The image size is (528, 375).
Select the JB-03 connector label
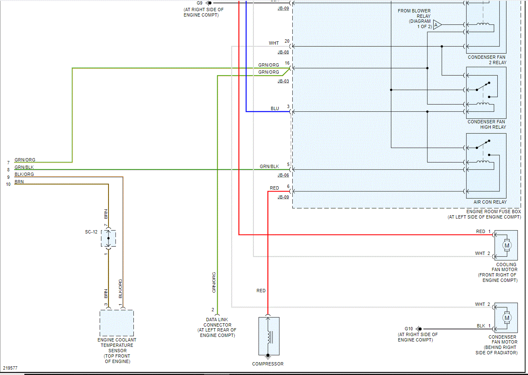(283, 81)
